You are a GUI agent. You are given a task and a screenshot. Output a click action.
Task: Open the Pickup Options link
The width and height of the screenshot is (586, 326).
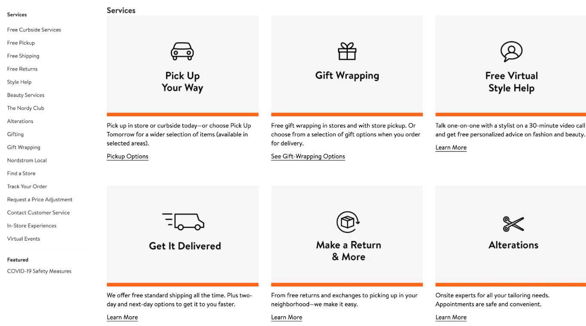point(128,157)
